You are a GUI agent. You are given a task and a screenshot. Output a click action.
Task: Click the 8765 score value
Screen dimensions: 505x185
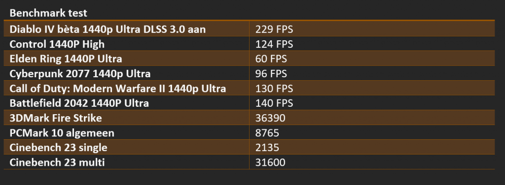point(267,133)
